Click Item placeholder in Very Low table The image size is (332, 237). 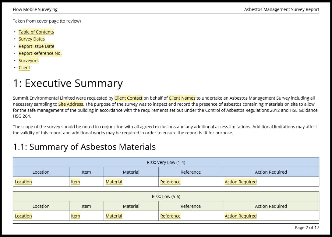pos(75,182)
